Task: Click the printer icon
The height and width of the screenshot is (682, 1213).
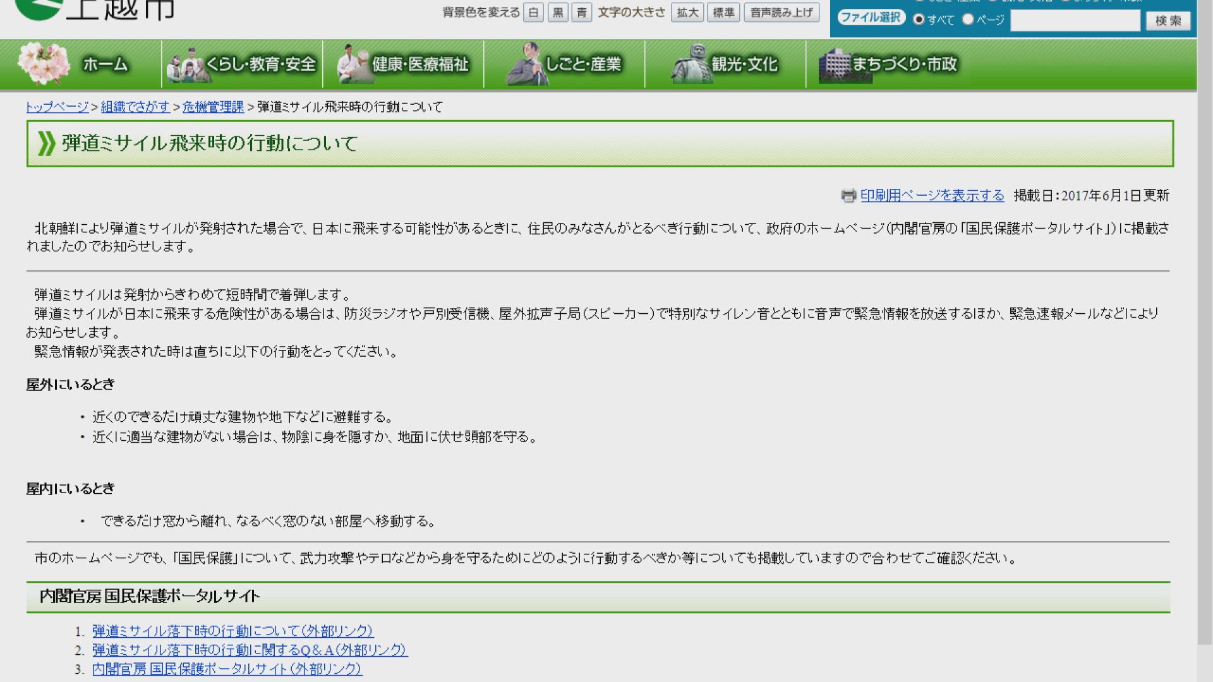Action: [x=848, y=196]
